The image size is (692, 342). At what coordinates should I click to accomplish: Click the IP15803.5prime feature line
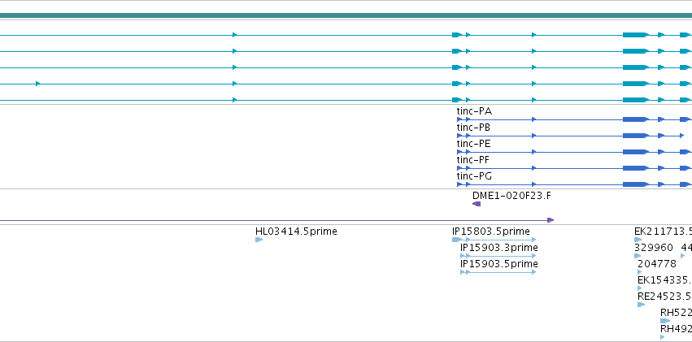coord(494,240)
